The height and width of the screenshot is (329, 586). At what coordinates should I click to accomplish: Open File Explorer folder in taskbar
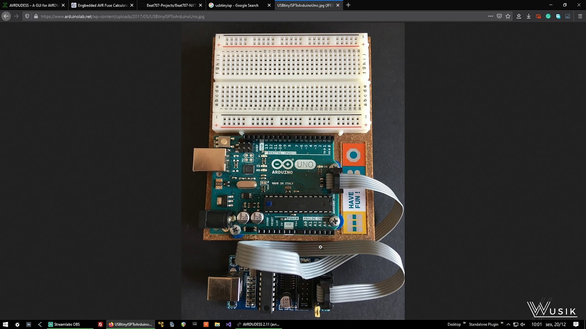point(217,324)
